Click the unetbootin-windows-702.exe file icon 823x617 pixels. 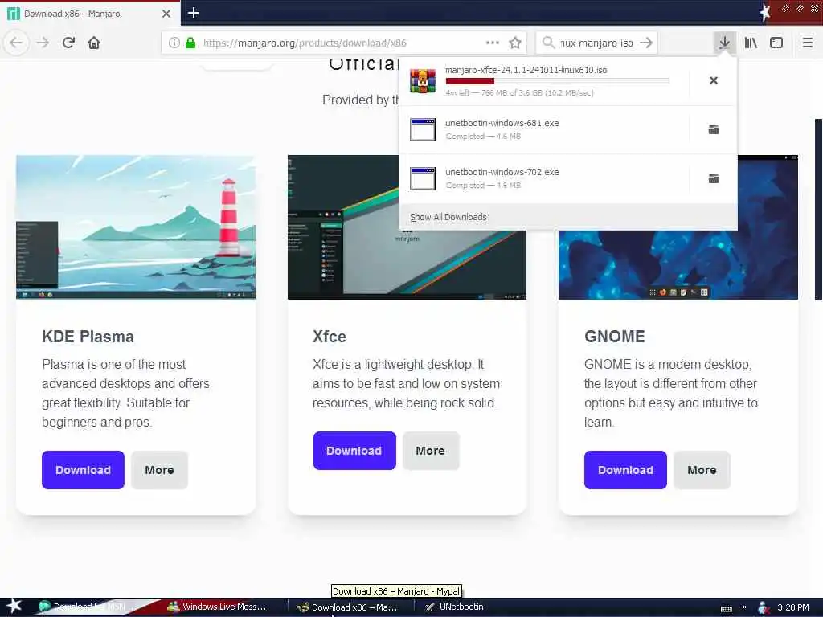tap(423, 178)
